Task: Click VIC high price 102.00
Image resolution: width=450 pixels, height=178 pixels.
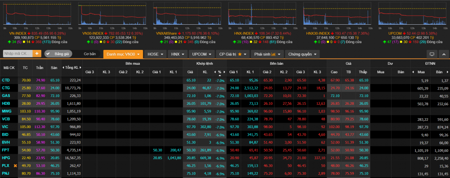Action: coord(334,126)
